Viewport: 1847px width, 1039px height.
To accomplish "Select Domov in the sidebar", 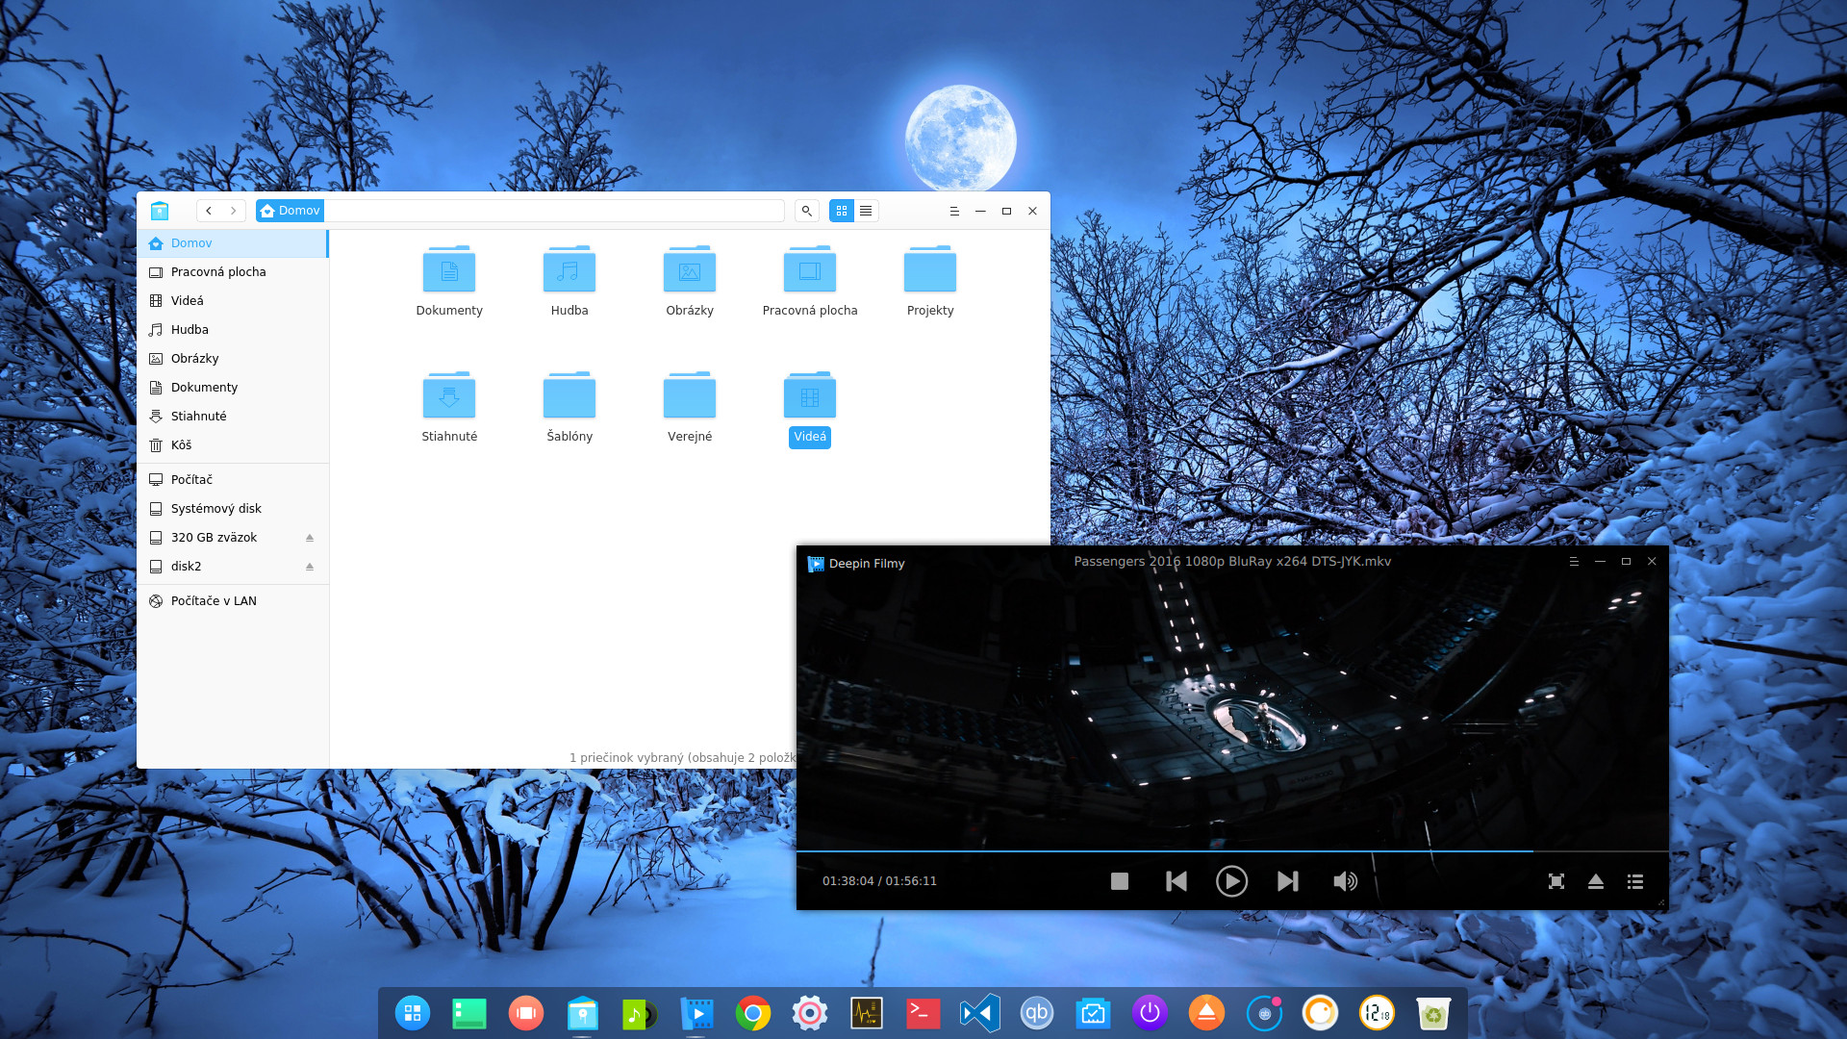I will 232,243.
